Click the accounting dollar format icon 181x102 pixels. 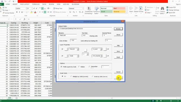point(70,12)
